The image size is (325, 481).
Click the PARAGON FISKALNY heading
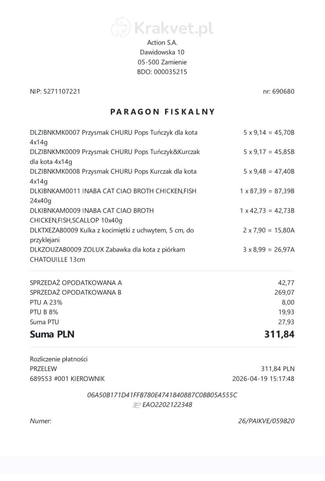click(x=162, y=112)
